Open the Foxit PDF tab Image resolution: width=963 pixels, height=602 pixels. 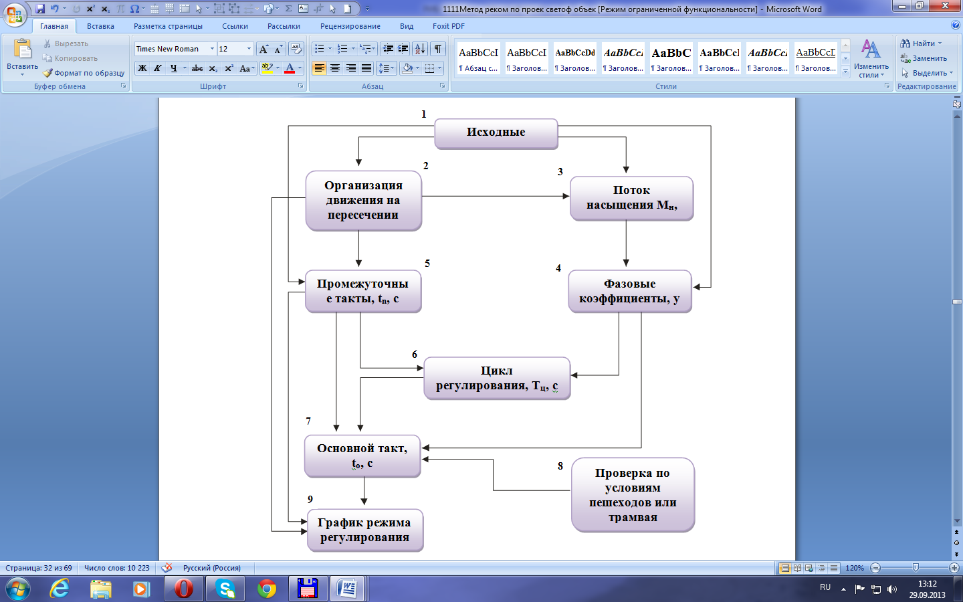pos(448,26)
